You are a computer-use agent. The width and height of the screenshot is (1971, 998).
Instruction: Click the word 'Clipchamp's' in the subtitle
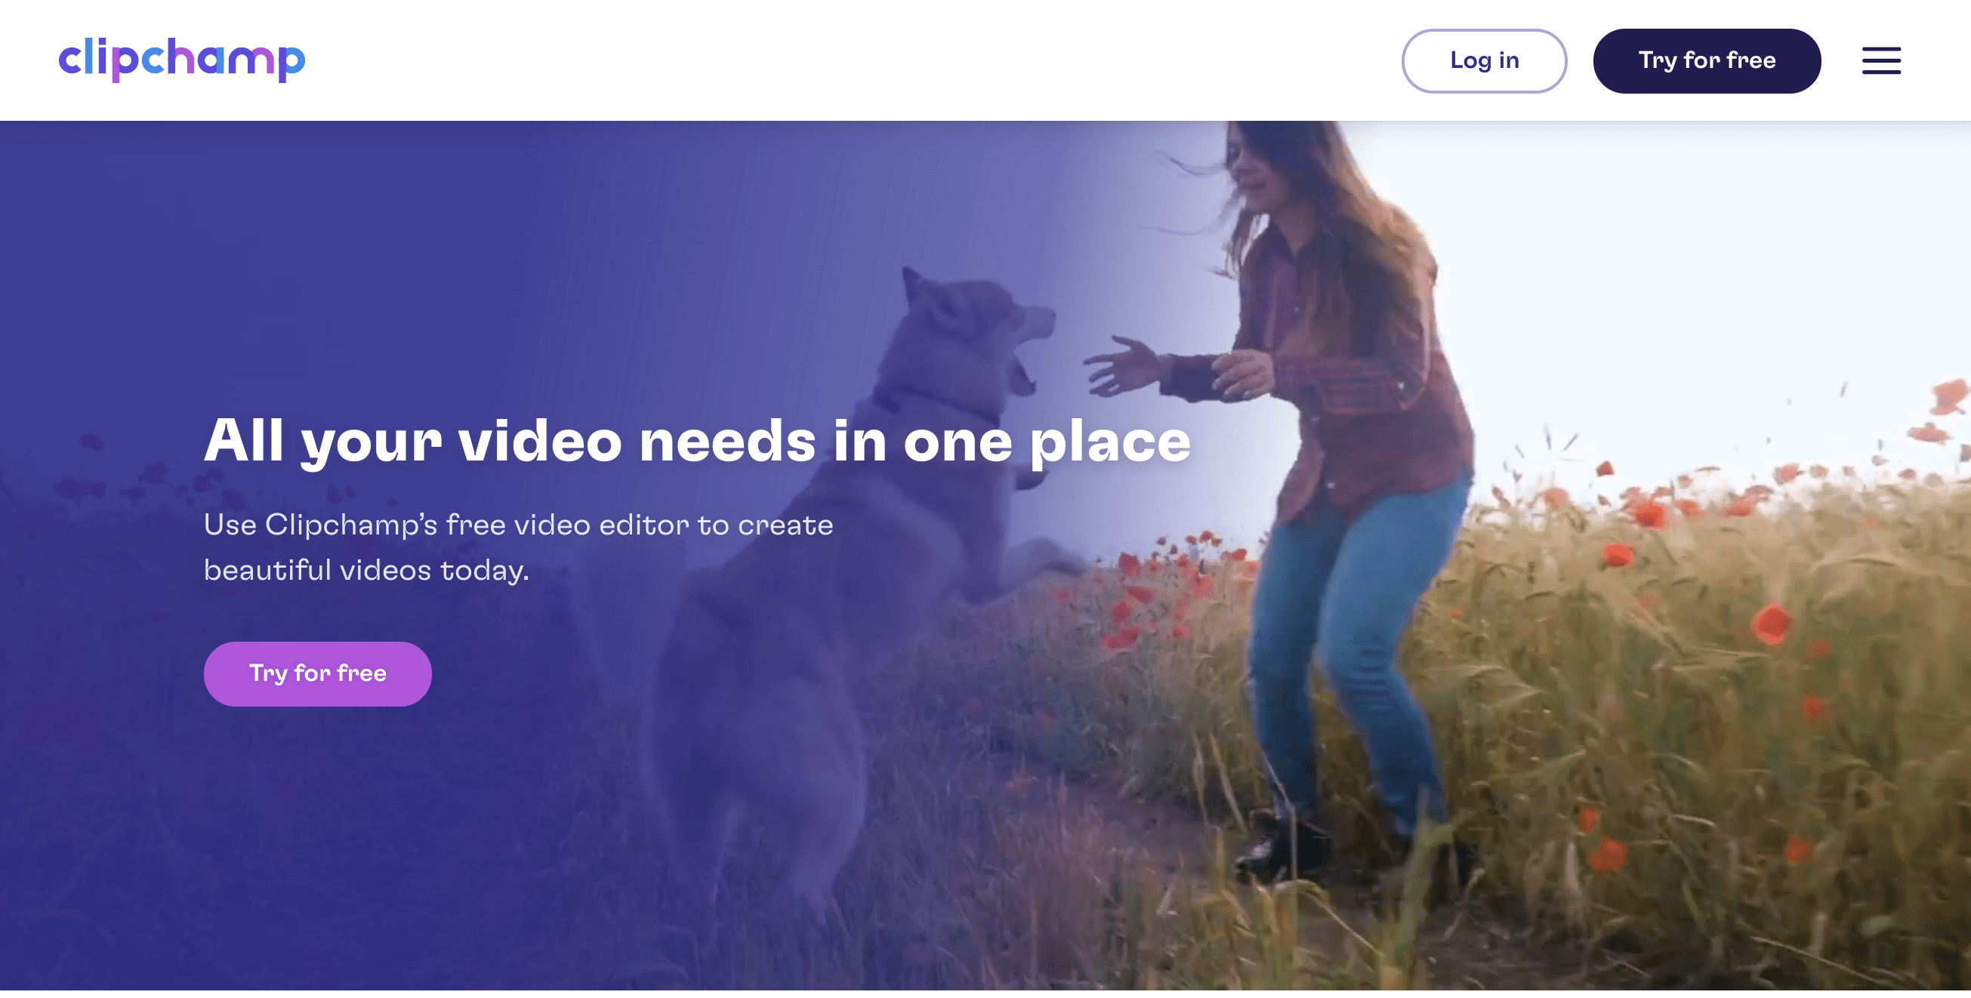click(x=350, y=525)
